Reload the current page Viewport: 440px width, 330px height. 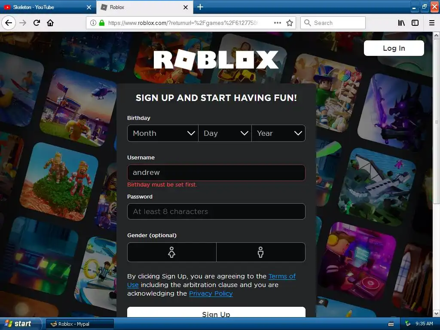point(37,23)
